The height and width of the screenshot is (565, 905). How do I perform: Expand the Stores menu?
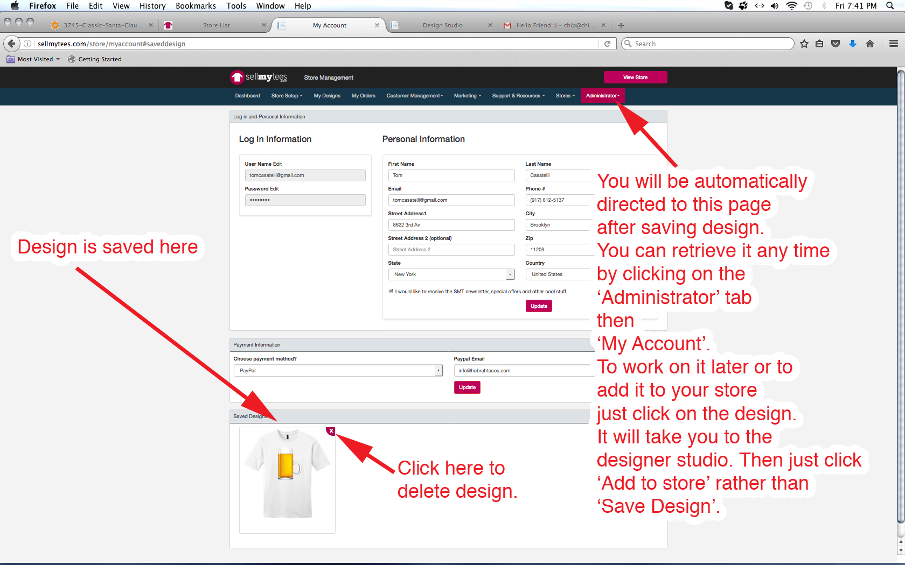point(565,96)
